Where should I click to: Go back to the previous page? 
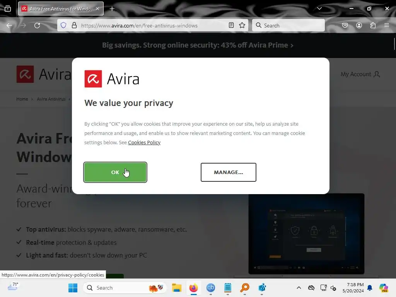[9, 26]
